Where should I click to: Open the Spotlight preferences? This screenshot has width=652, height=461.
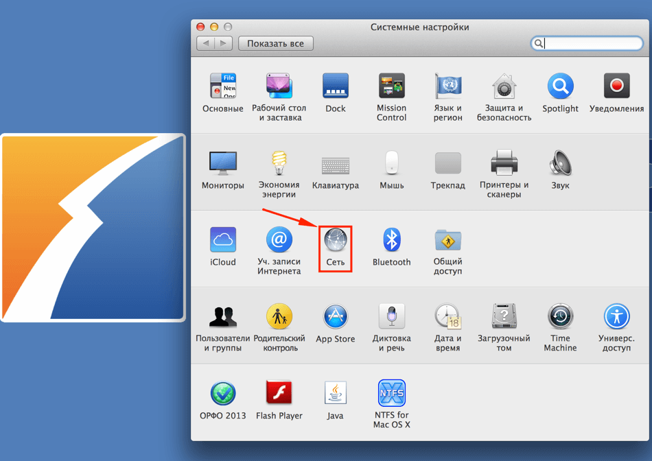(x=560, y=87)
